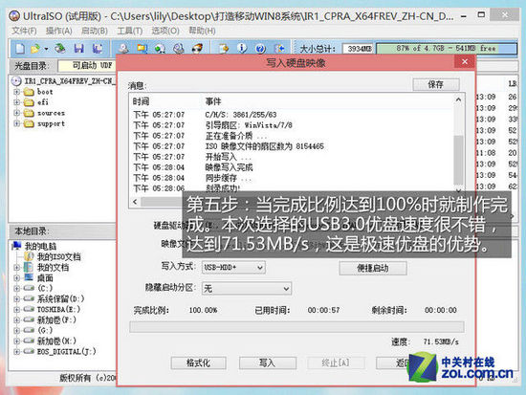Open the 工具(T) menu
526x395 pixels.
(129, 31)
